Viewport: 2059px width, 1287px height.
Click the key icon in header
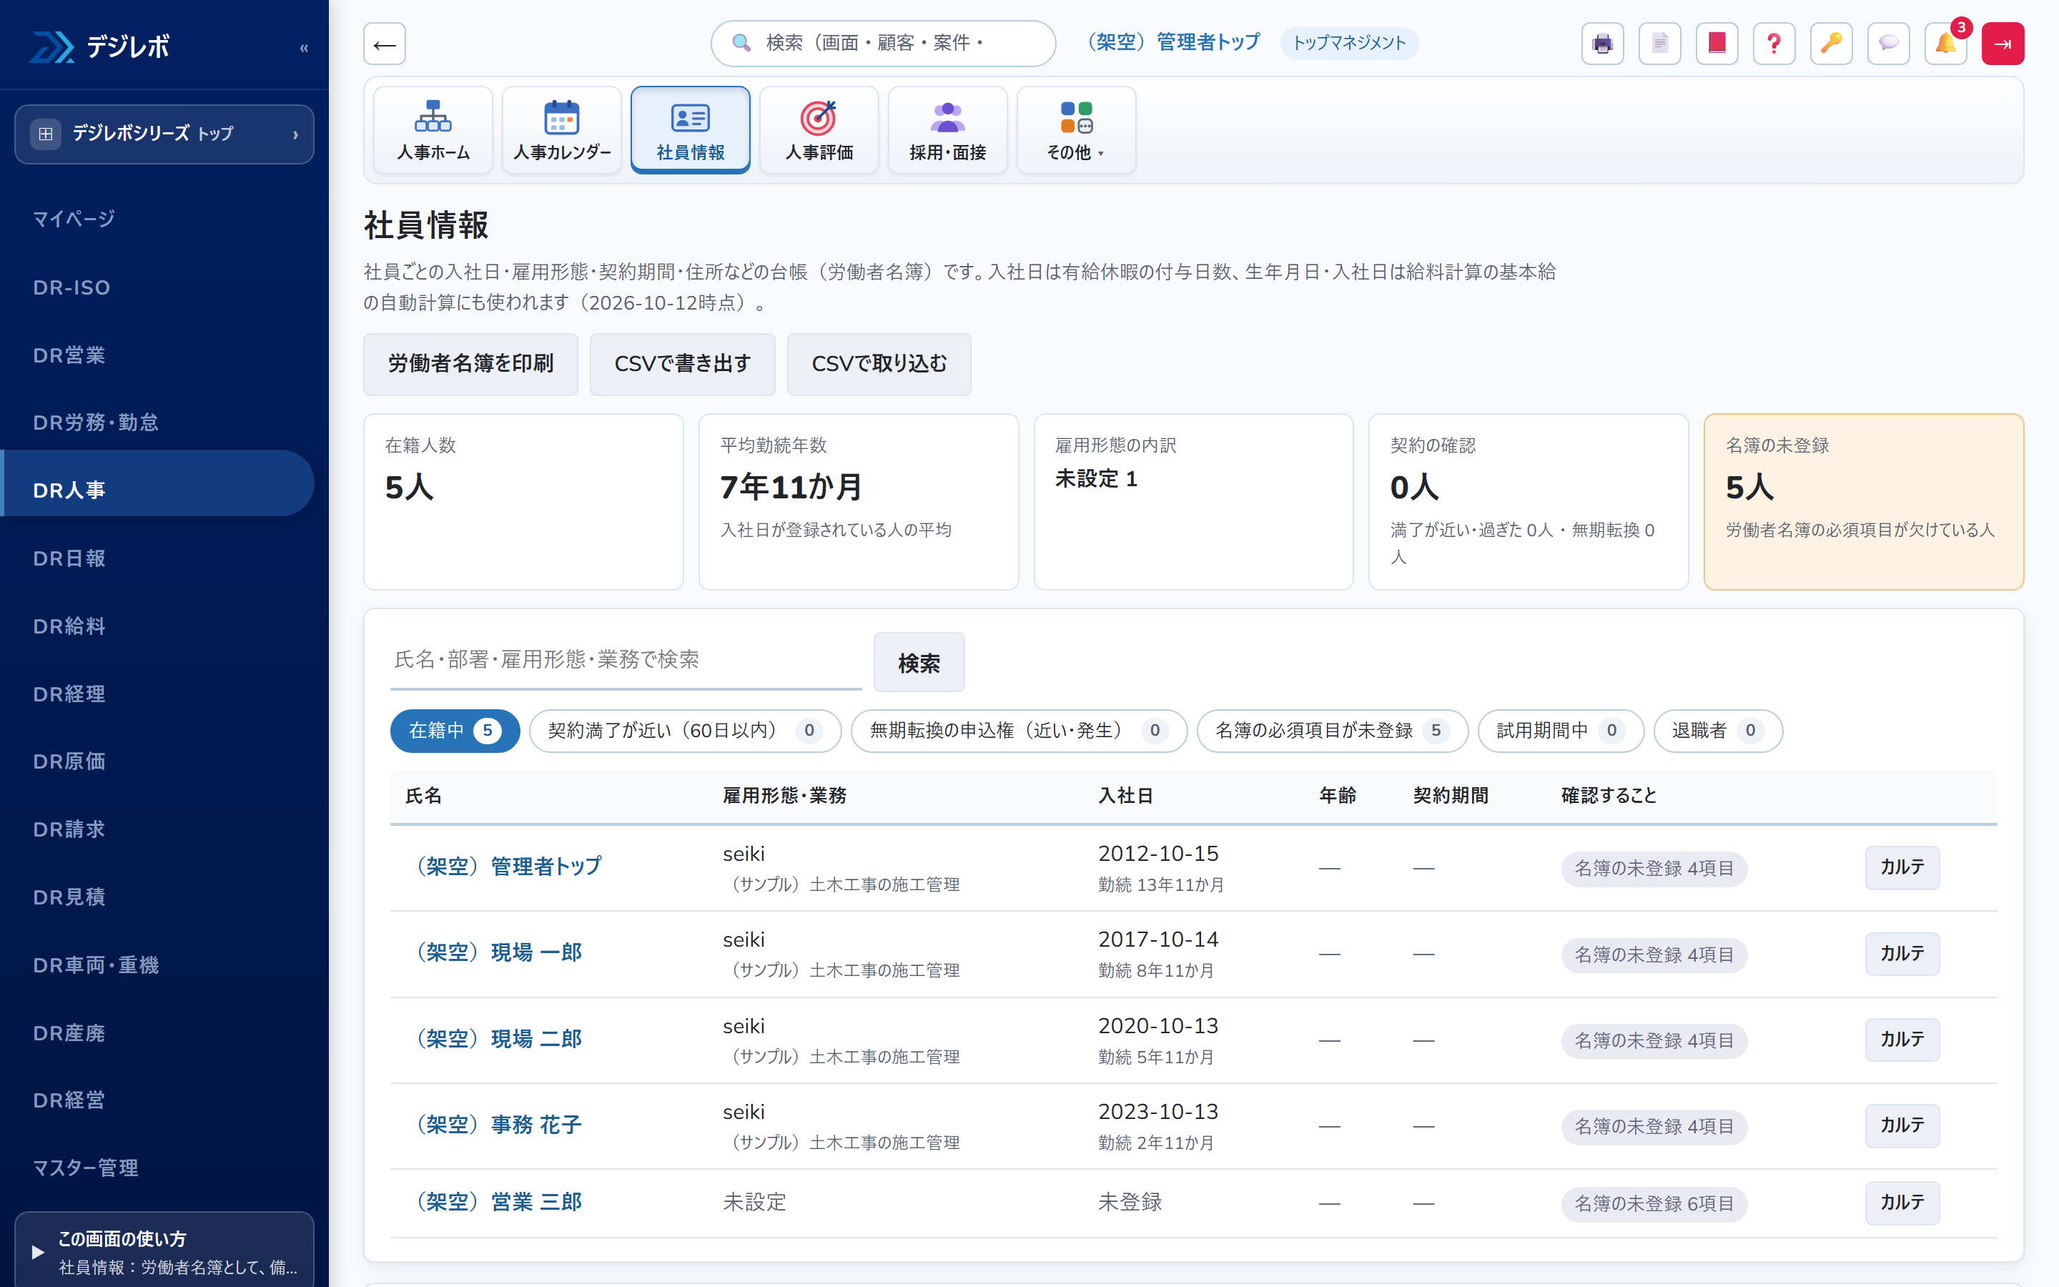coord(1831,44)
